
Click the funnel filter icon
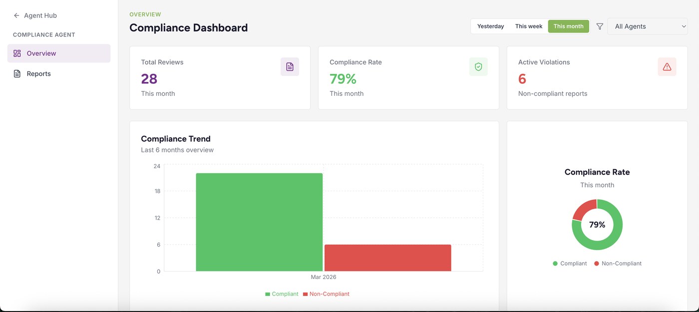point(600,26)
